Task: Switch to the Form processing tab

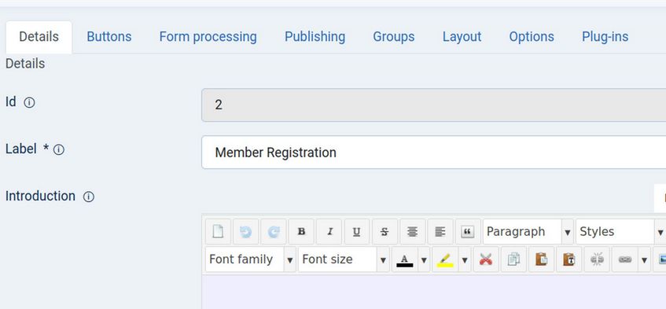Action: [x=208, y=37]
